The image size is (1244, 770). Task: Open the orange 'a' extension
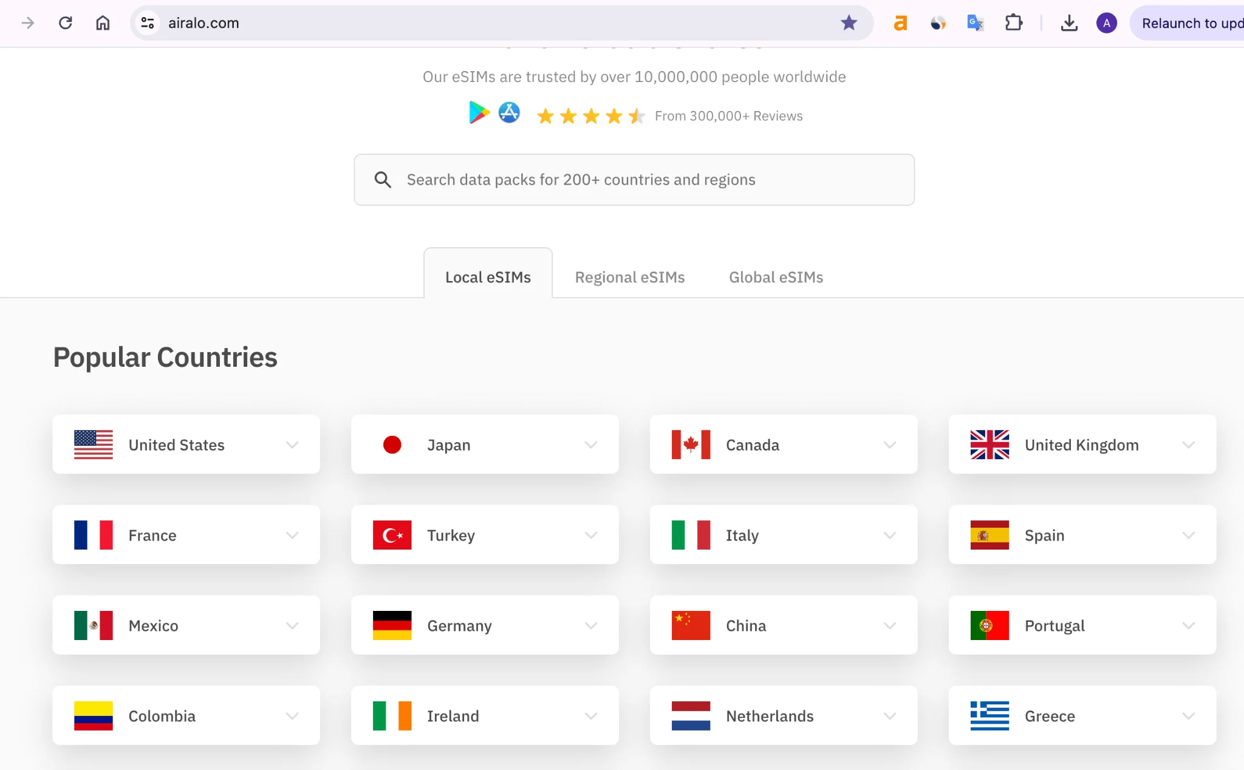pos(901,23)
